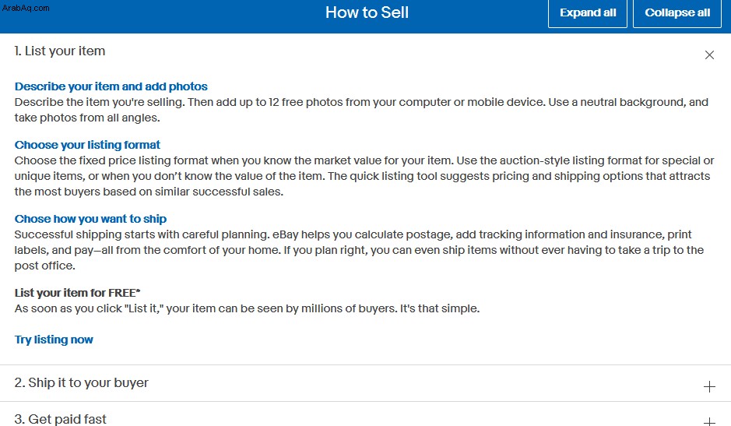Collapse List your item via X icon

click(x=709, y=55)
